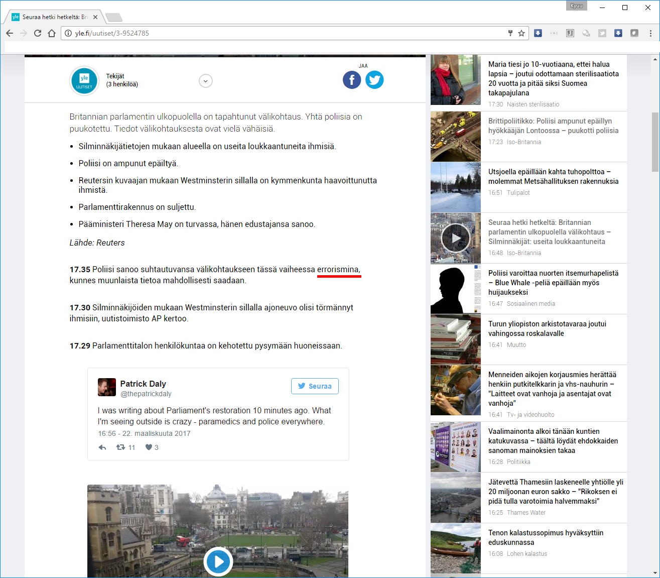Follow Patrick Daly with the Seuraa button

coord(315,386)
